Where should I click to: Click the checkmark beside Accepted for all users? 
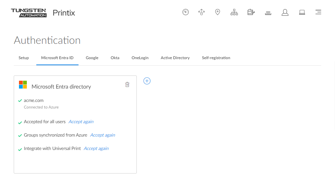20,123
